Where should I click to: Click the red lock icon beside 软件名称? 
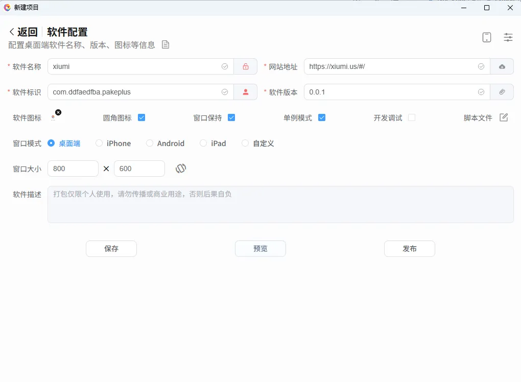coord(246,66)
